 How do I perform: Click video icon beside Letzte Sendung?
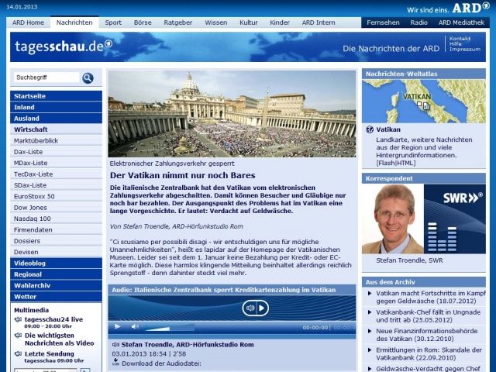click(x=19, y=354)
